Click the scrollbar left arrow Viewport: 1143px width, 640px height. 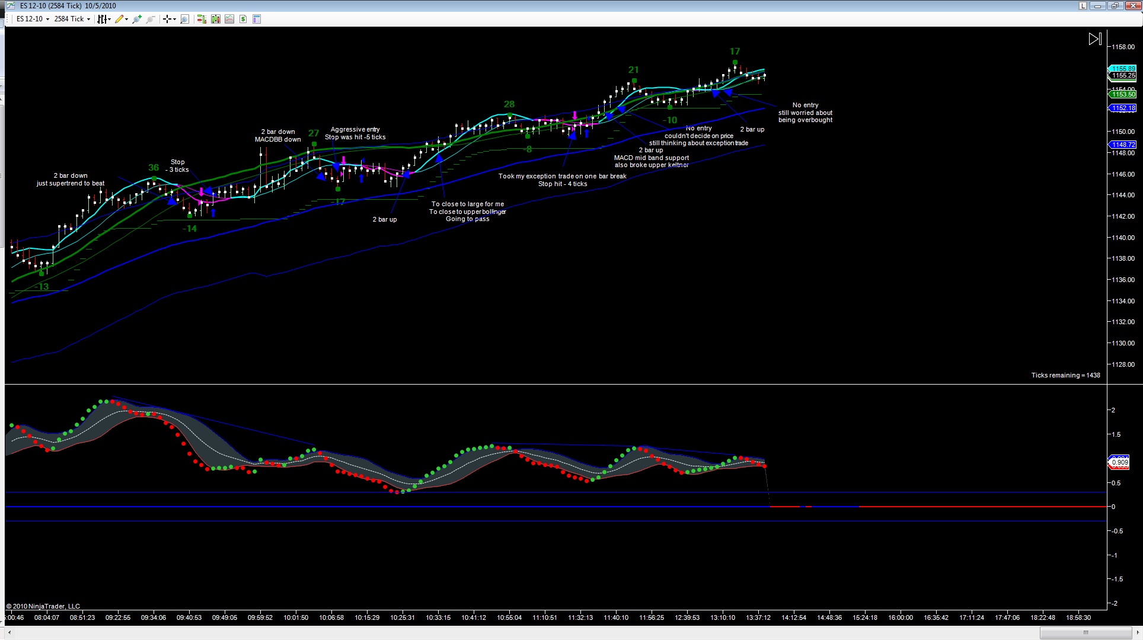9,632
